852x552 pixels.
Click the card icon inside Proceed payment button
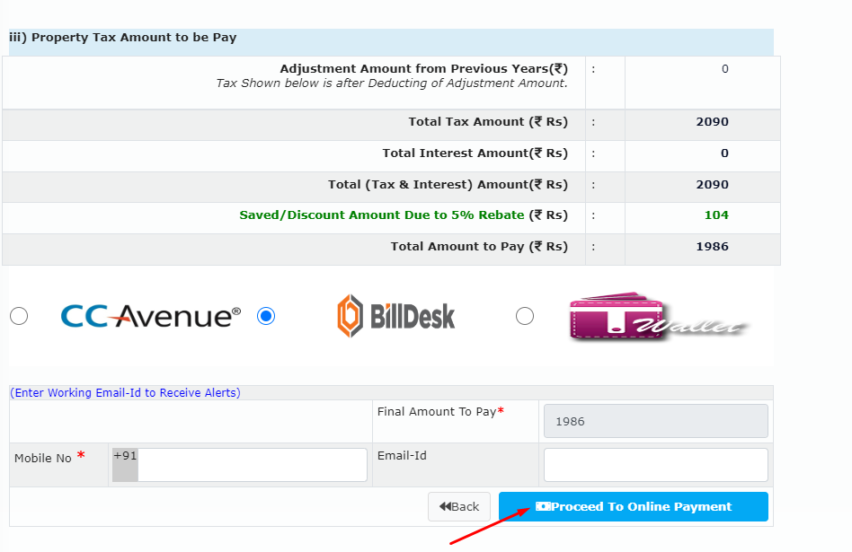click(544, 506)
